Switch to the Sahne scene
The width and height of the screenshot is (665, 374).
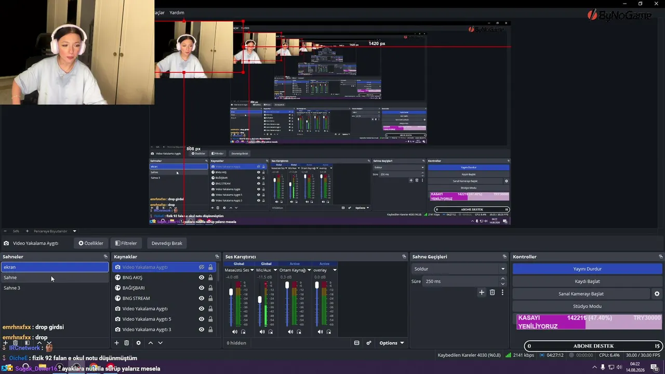click(x=55, y=277)
